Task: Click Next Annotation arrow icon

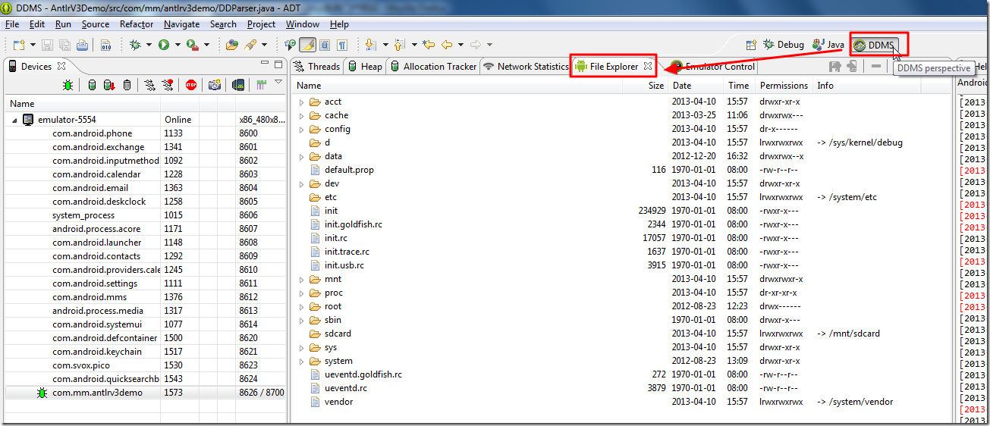Action: (370, 45)
